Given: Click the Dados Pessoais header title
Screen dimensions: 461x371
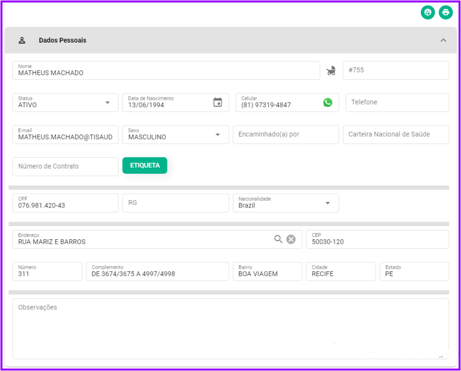Looking at the screenshot, I should [63, 40].
